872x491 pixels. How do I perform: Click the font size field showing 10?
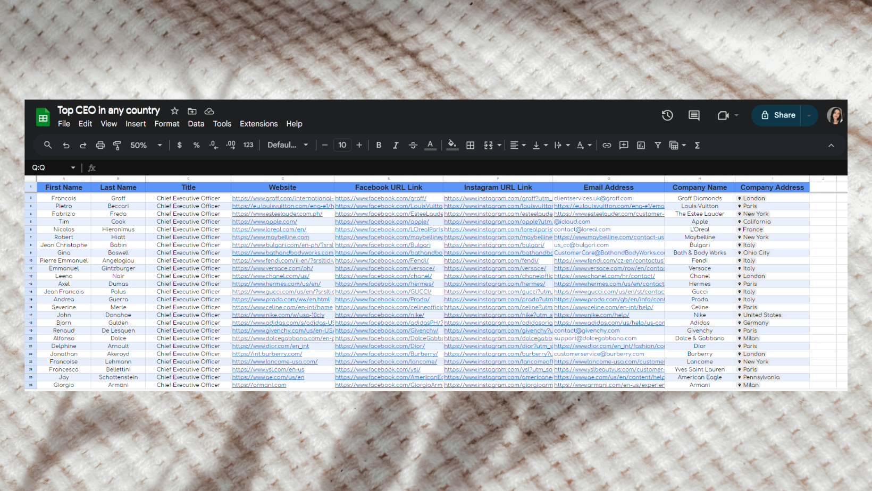click(342, 145)
